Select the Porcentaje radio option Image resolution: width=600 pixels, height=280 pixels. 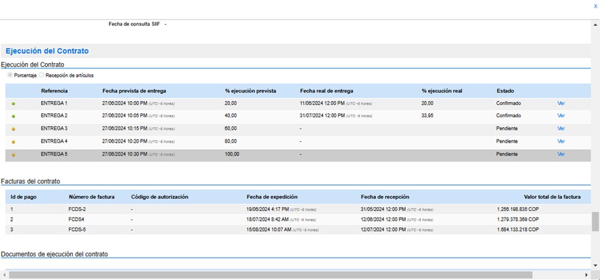(x=10, y=76)
